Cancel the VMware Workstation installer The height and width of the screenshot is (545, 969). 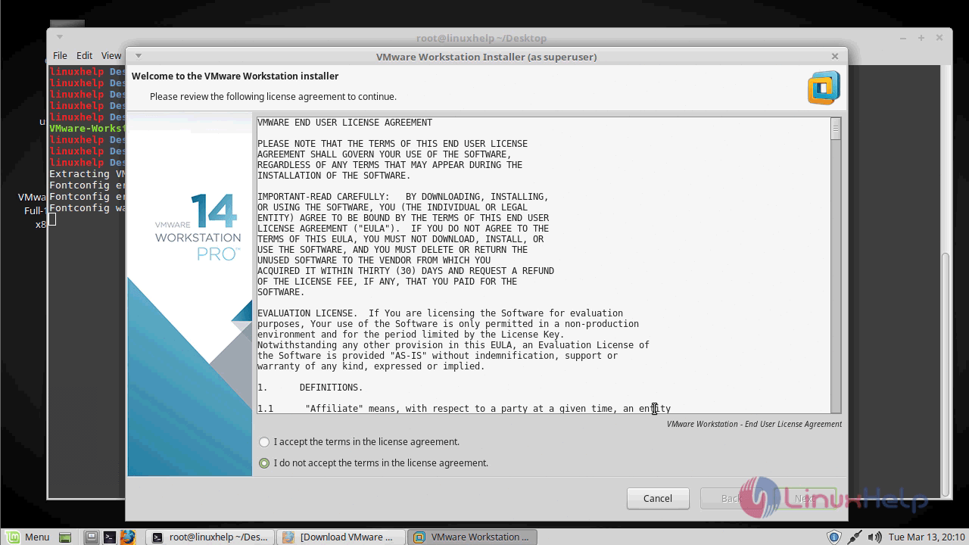coord(658,498)
